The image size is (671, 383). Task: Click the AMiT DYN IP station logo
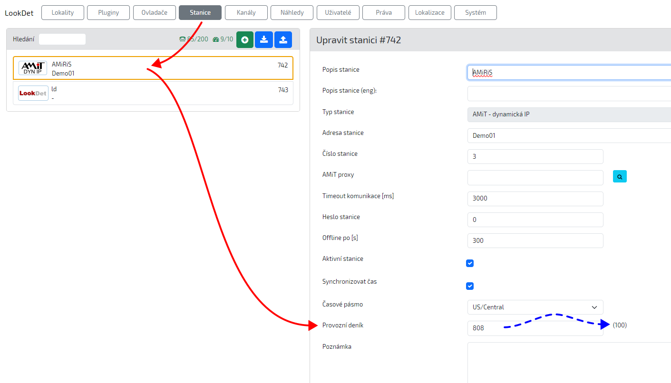point(33,68)
